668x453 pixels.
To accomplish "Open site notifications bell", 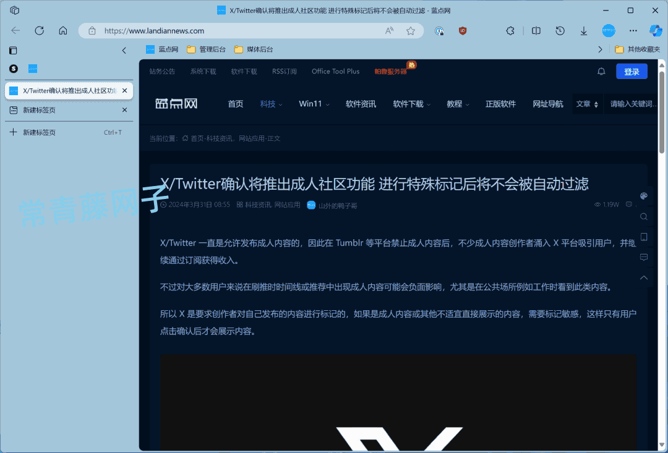I will point(601,72).
